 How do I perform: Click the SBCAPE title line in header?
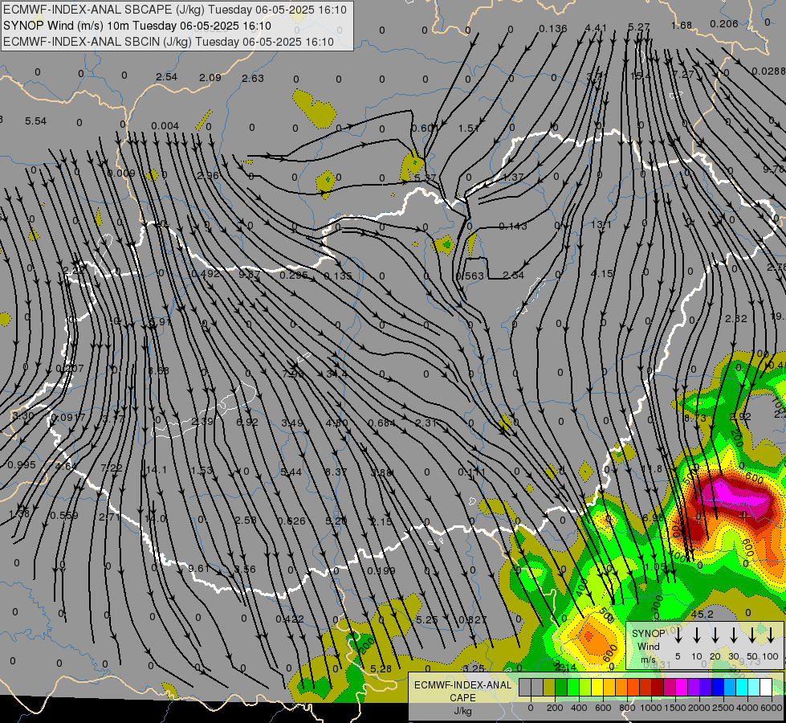pyautogui.click(x=175, y=10)
